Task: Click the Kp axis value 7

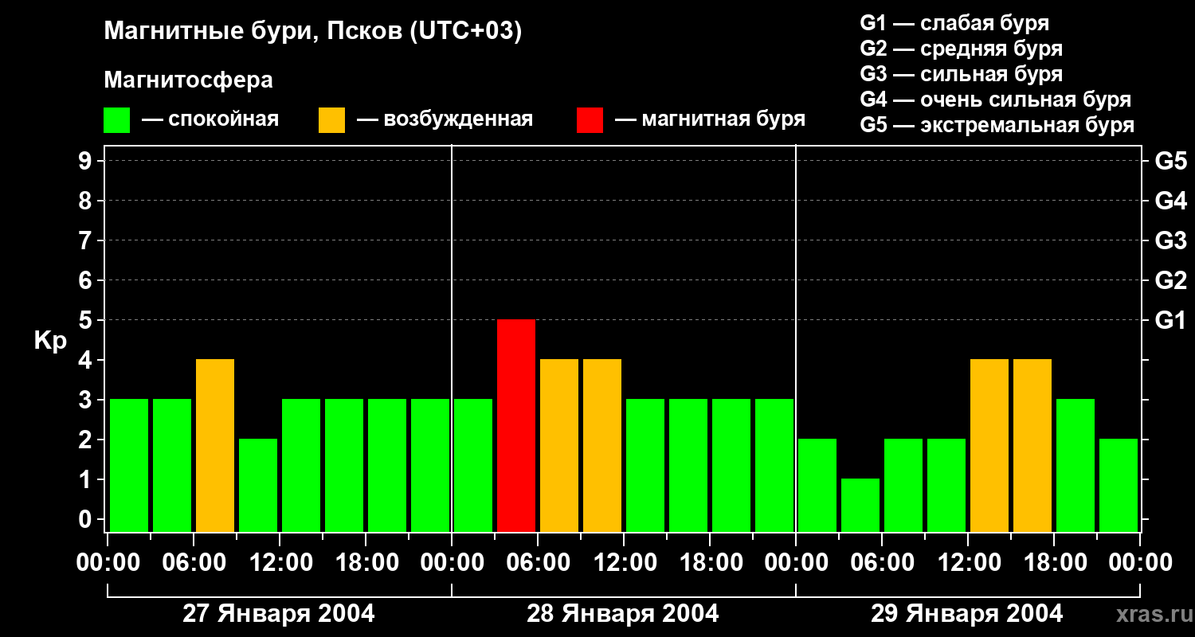Action: coord(87,240)
